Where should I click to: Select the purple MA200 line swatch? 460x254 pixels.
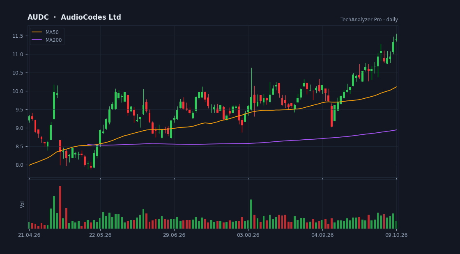(x=37, y=40)
